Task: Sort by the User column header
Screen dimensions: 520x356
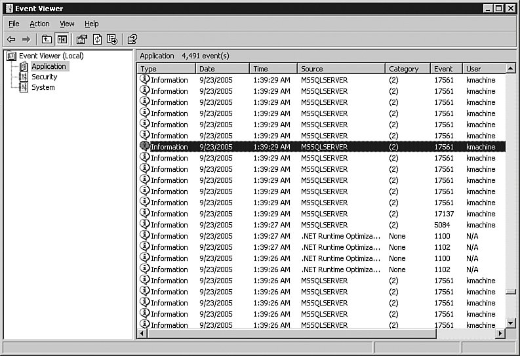Action: (484, 69)
